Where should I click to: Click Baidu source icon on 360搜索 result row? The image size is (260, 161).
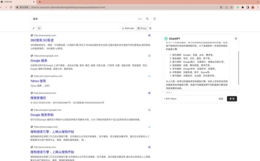tap(149, 35)
